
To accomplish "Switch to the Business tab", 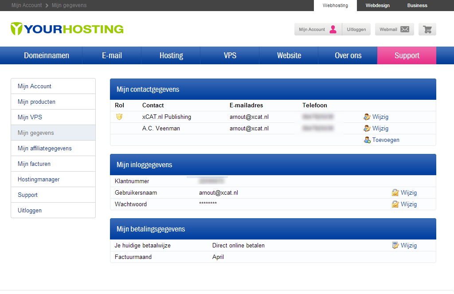I will pyautogui.click(x=417, y=5).
